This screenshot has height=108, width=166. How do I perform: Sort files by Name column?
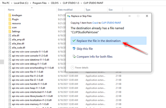coord(11,10)
